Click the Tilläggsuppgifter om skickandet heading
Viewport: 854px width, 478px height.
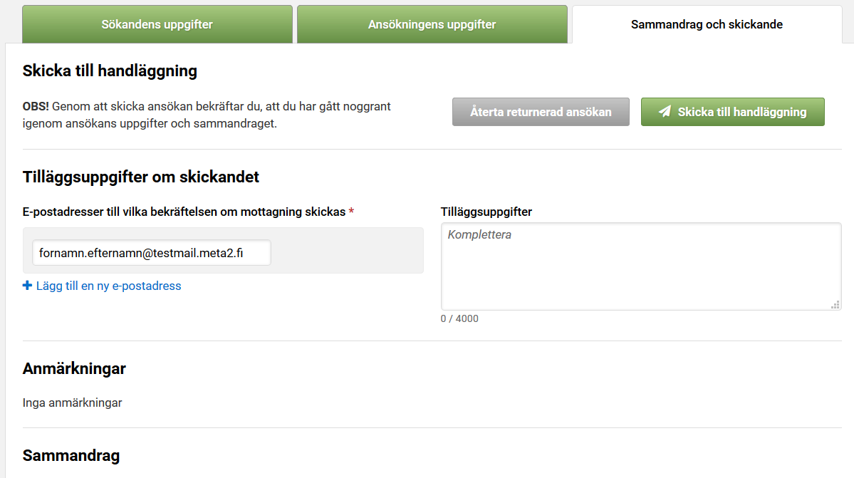(140, 177)
